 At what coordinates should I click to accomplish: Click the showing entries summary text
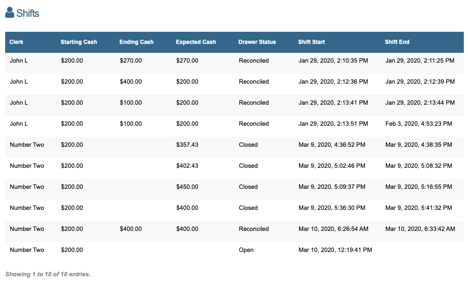tap(48, 274)
